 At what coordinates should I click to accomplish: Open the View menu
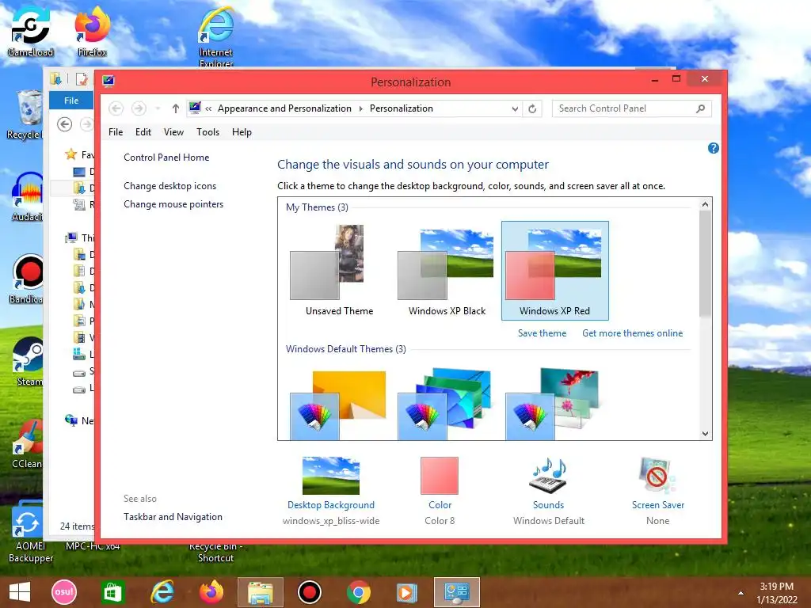click(173, 132)
